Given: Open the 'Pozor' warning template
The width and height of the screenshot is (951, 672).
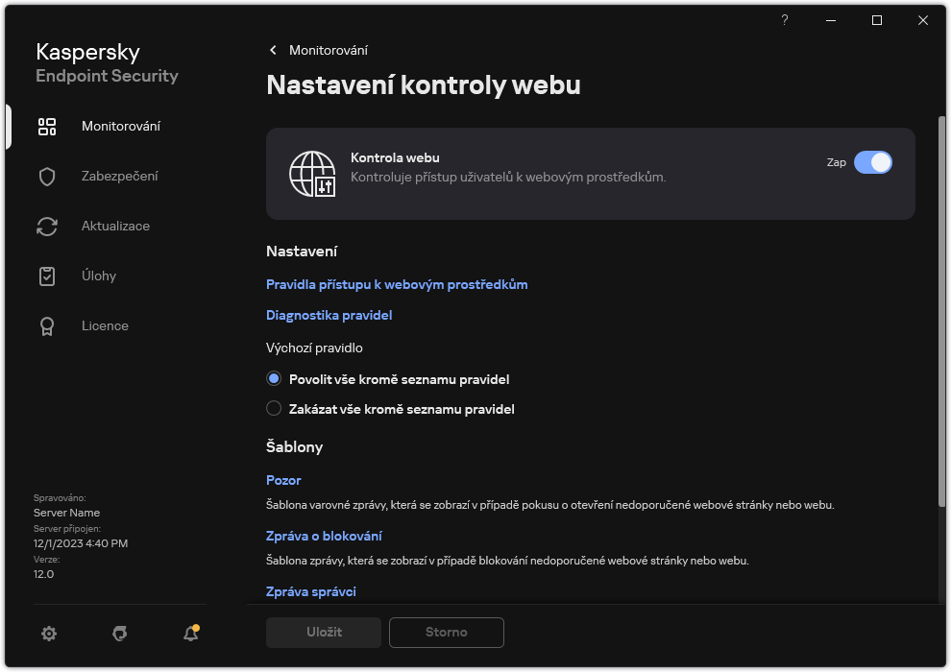Looking at the screenshot, I should pyautogui.click(x=282, y=480).
